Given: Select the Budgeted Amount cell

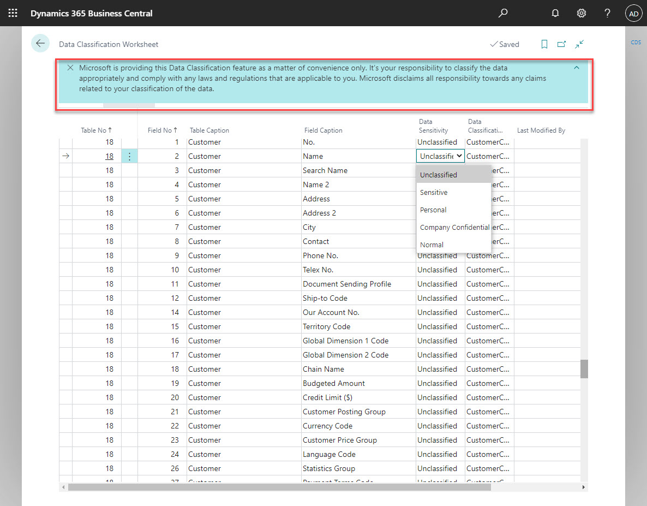Looking at the screenshot, I should (358, 383).
